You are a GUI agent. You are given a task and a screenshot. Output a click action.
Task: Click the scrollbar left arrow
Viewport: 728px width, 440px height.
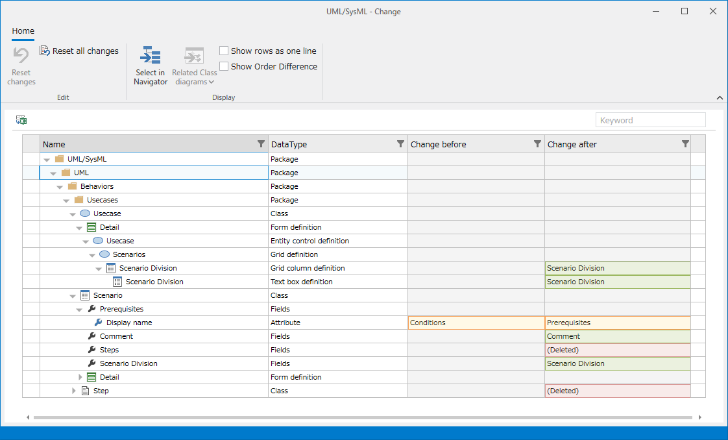coord(28,417)
